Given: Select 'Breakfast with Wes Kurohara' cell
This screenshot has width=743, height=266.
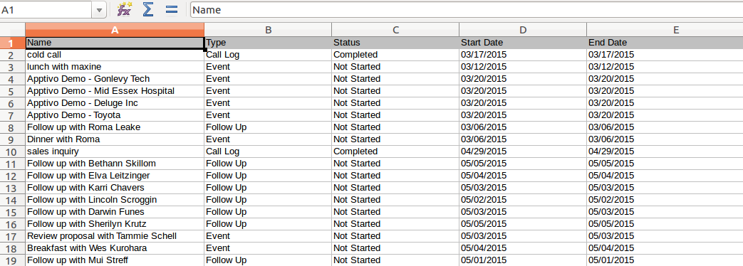Looking at the screenshot, I should pyautogui.click(x=115, y=248).
